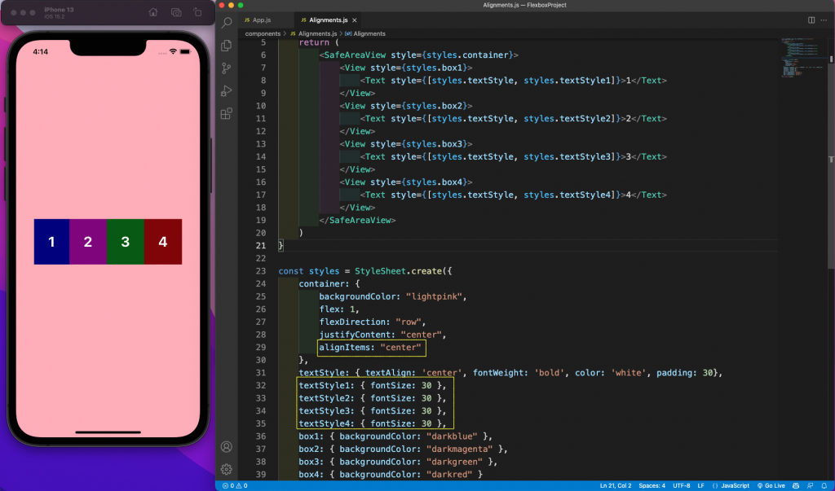Click the gutter at line number 23
Image resolution: width=835 pixels, height=491 pixels.
(x=260, y=271)
